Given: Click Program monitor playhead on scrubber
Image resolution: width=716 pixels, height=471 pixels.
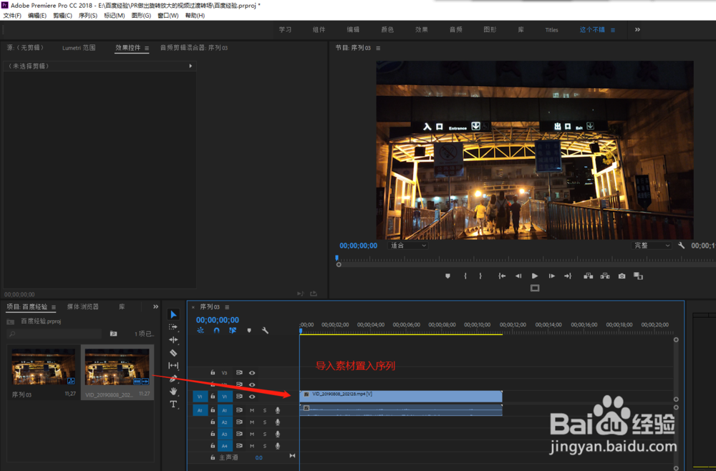Looking at the screenshot, I should [337, 258].
